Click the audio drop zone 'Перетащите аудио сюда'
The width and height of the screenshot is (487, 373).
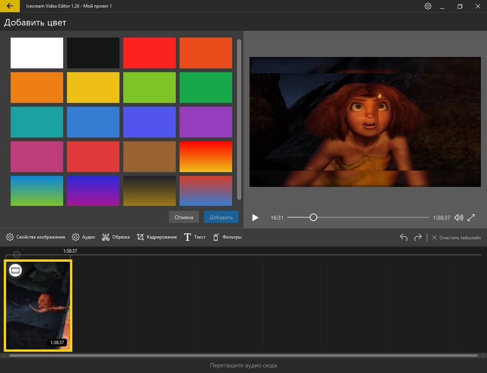click(243, 365)
